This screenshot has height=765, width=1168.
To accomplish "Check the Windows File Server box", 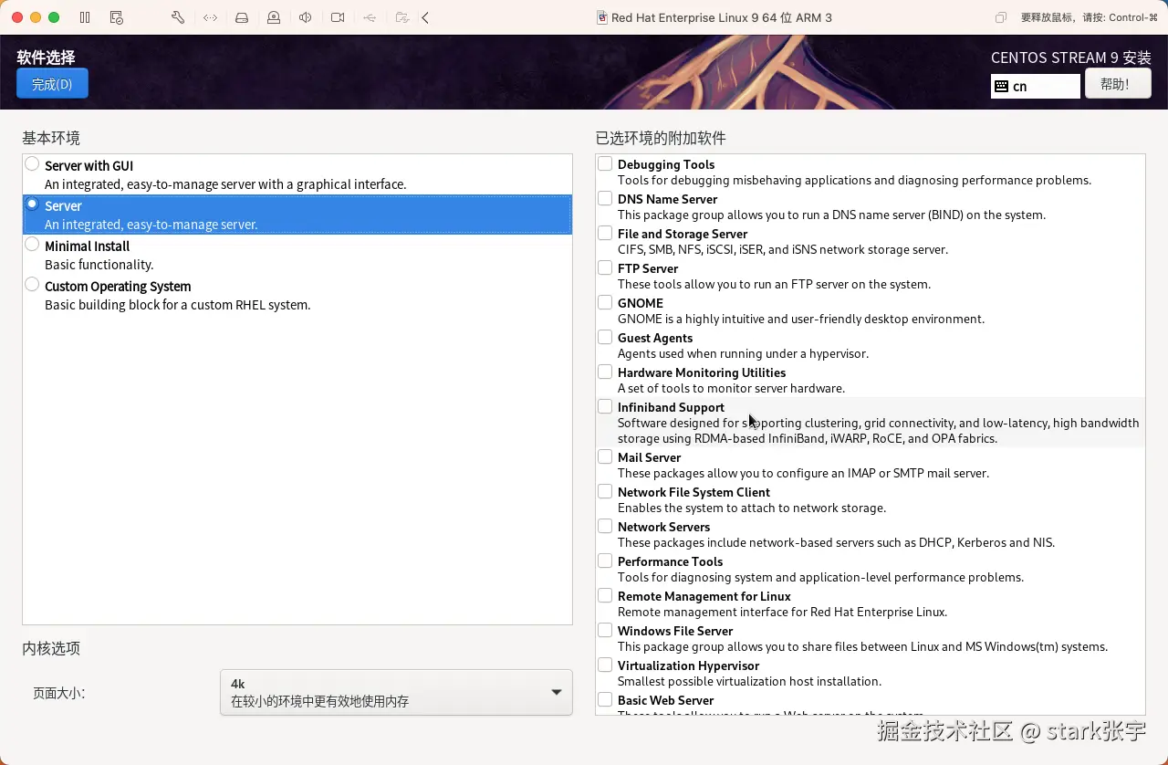I will [x=605, y=630].
